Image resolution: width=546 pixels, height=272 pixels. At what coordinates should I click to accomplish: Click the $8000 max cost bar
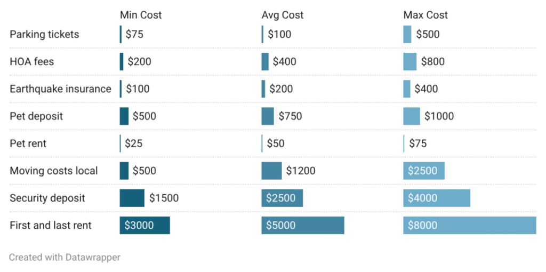(x=469, y=225)
